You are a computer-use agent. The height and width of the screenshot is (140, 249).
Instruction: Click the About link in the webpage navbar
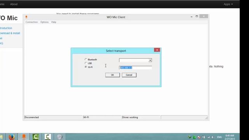(x=14, y=4)
